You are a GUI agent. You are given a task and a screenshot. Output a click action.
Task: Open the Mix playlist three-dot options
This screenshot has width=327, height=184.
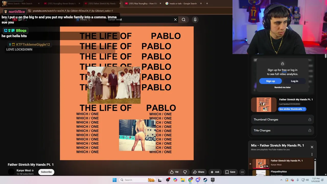coord(312,154)
